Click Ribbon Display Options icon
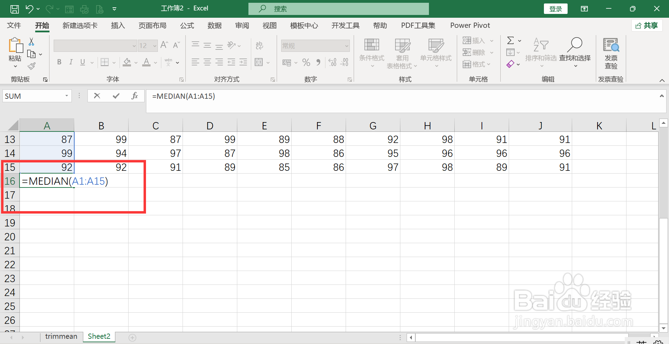The height and width of the screenshot is (344, 669). (584, 9)
